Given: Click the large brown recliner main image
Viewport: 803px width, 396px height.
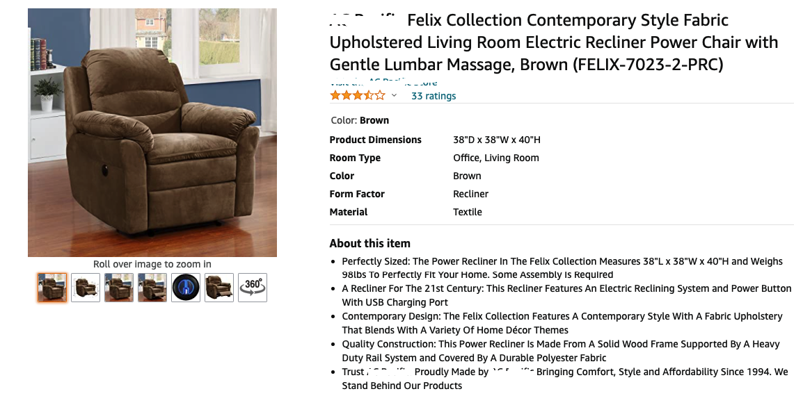Looking at the screenshot, I should point(152,133).
